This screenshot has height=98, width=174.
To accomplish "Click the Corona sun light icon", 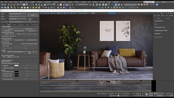I will pos(36,8).
